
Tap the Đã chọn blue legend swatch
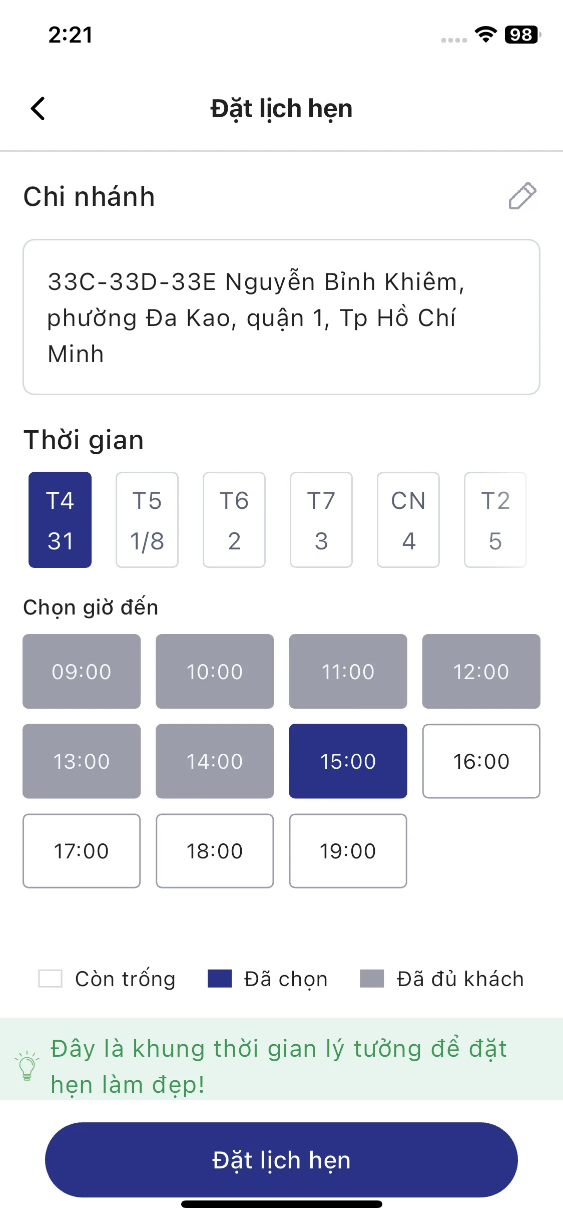(x=220, y=979)
